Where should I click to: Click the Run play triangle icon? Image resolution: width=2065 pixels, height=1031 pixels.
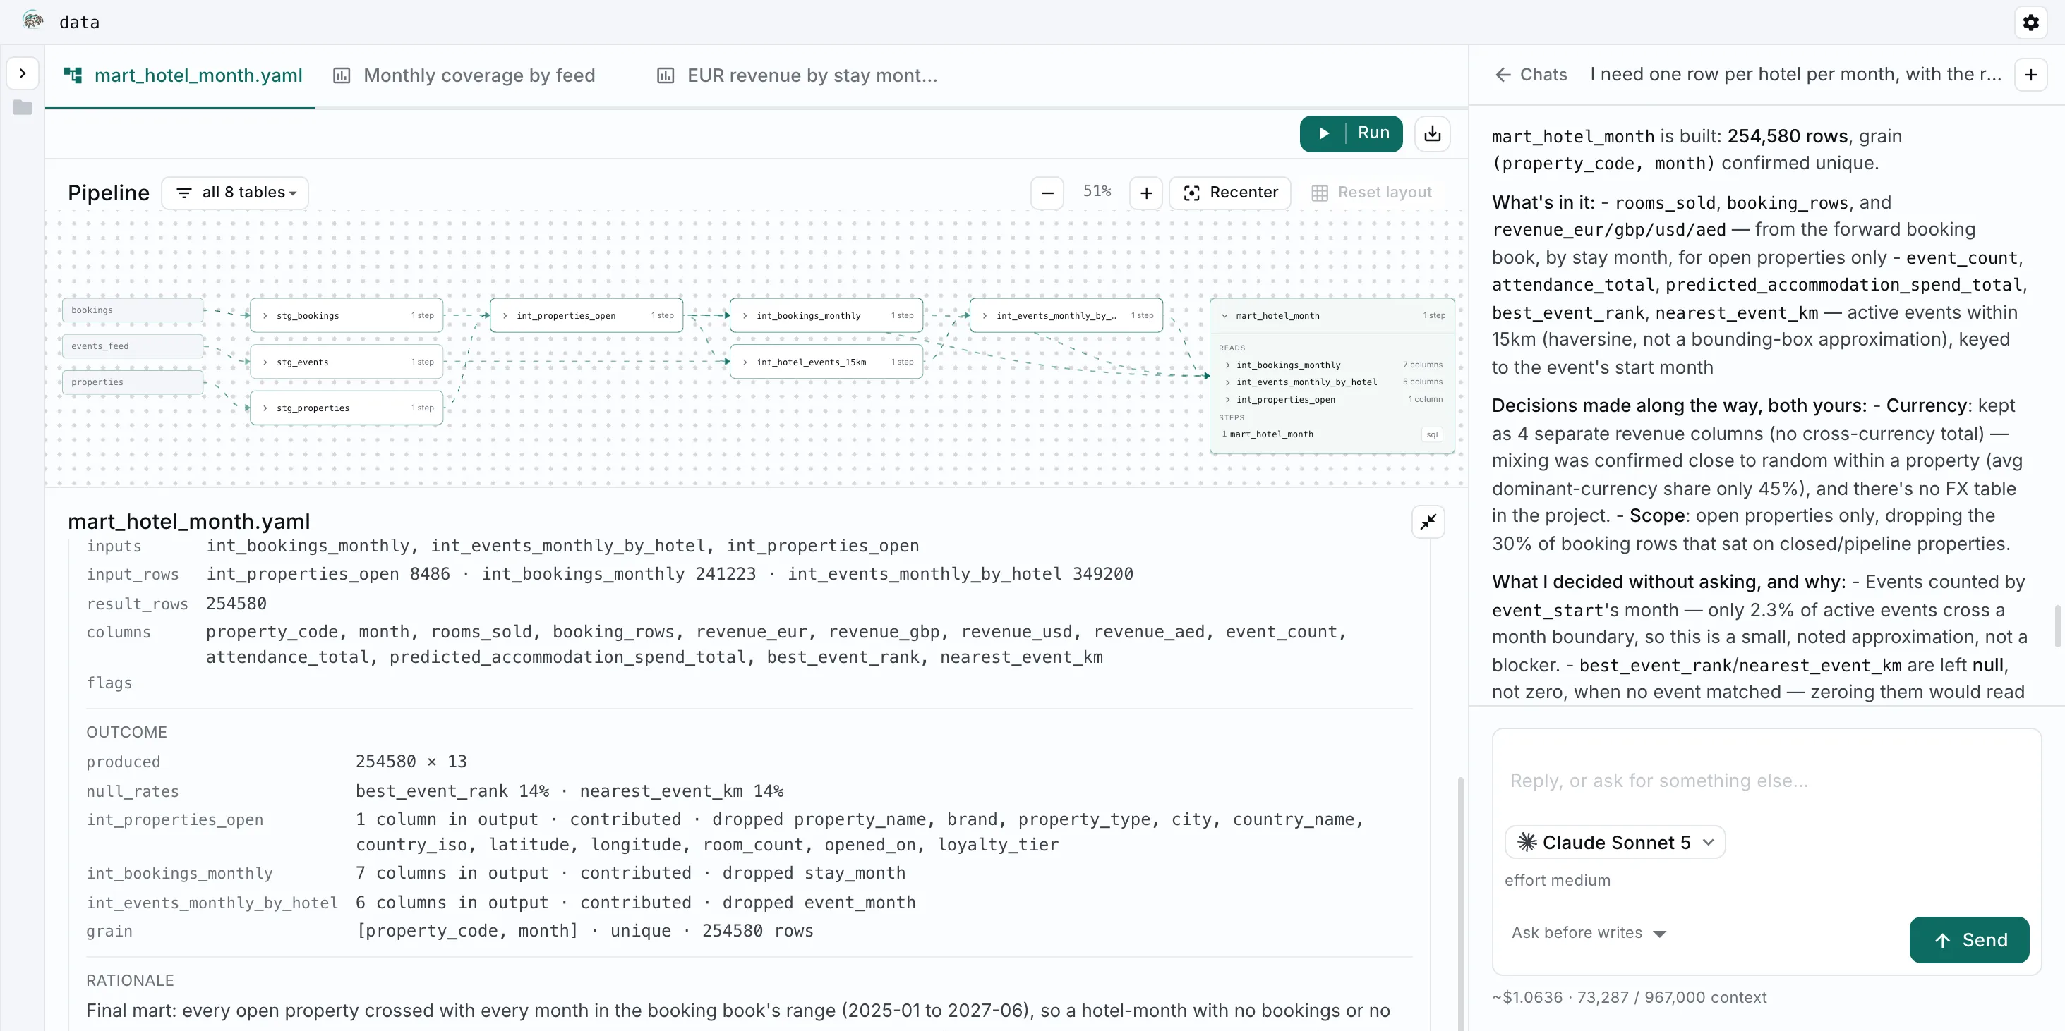(x=1323, y=133)
